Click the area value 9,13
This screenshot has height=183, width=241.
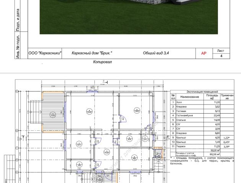pyautogui.click(x=217, y=111)
